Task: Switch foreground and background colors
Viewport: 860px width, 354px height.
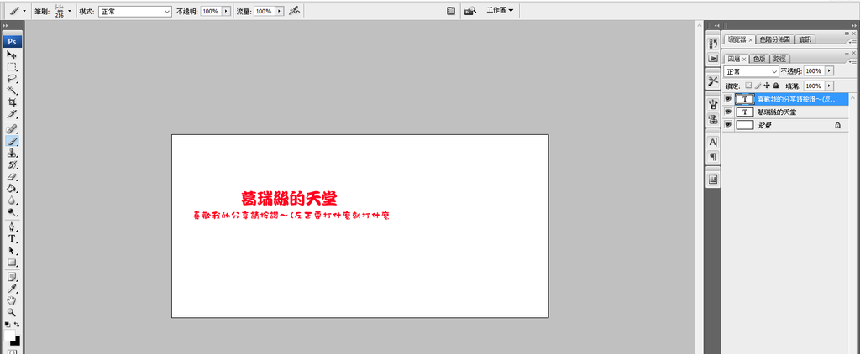Action: click(x=17, y=325)
